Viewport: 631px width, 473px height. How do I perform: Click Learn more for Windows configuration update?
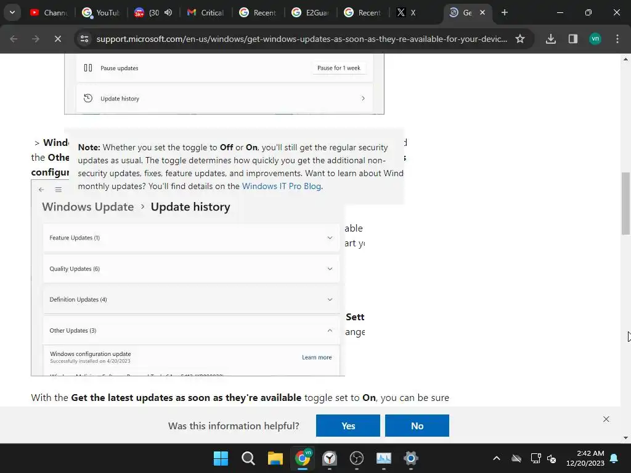pos(317,357)
